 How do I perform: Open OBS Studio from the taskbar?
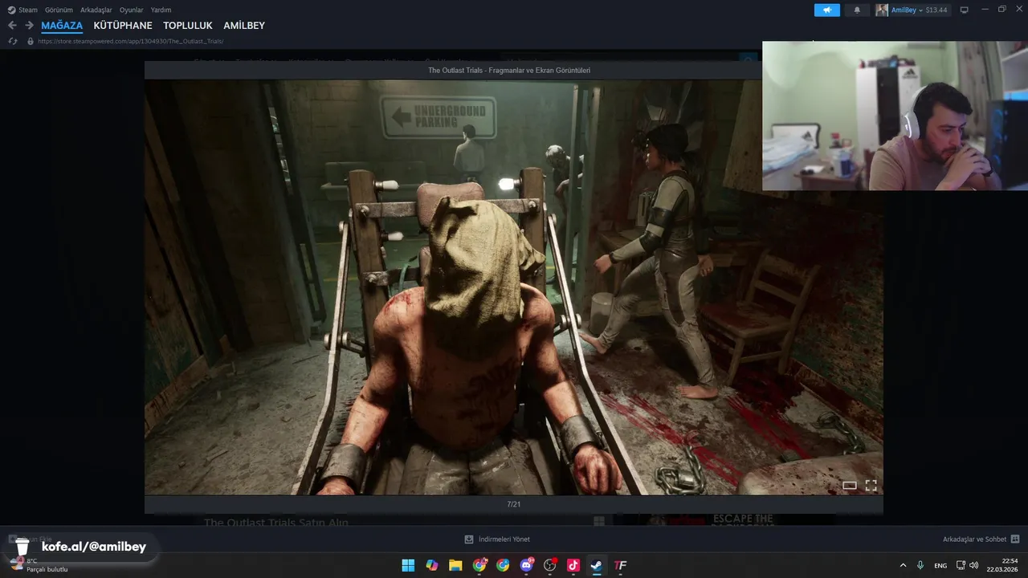click(550, 565)
